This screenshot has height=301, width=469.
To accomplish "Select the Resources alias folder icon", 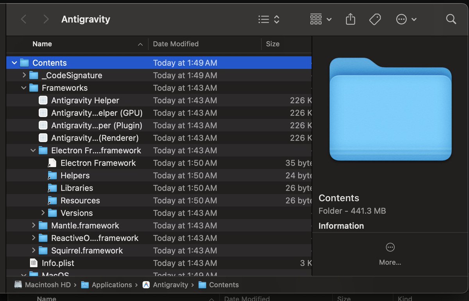I will (52, 200).
